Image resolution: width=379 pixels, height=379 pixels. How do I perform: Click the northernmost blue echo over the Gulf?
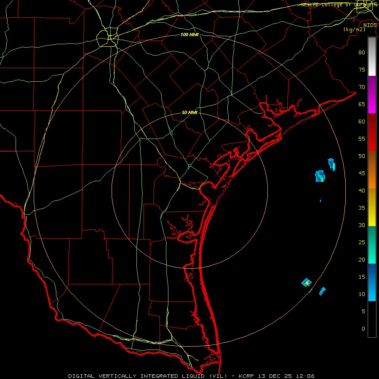click(332, 164)
